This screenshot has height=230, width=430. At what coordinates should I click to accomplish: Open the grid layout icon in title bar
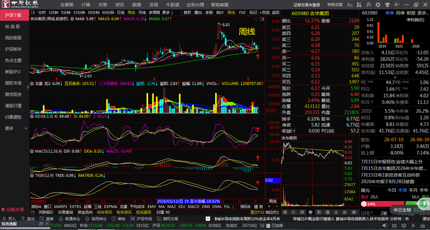(360, 5)
